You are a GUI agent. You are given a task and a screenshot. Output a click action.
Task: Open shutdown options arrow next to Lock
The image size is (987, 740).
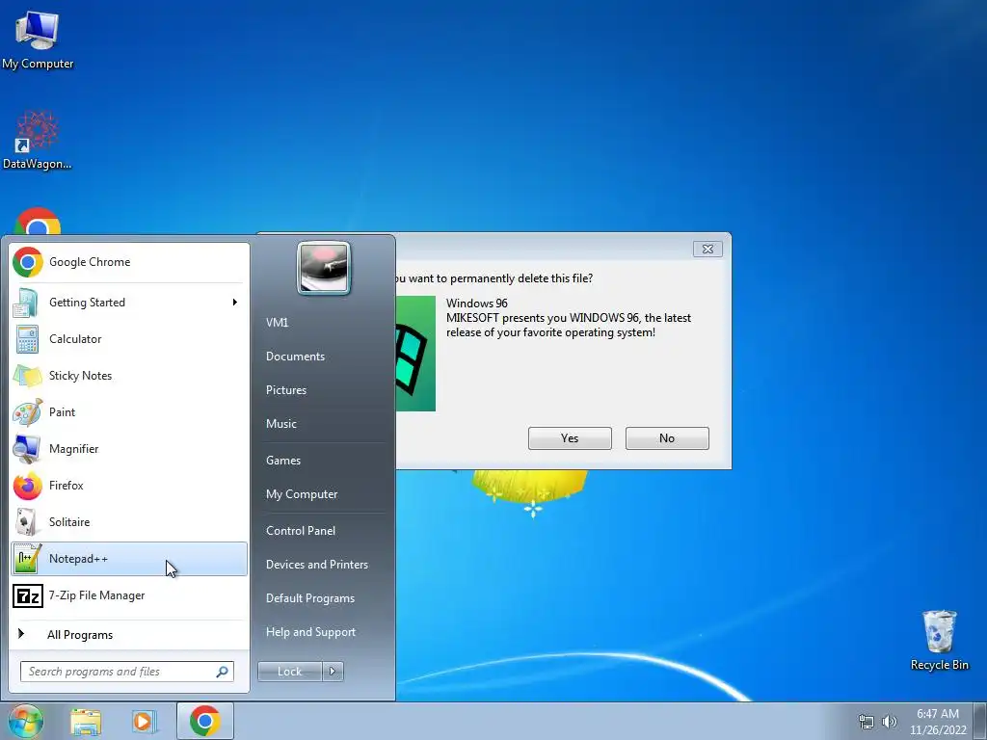click(333, 672)
